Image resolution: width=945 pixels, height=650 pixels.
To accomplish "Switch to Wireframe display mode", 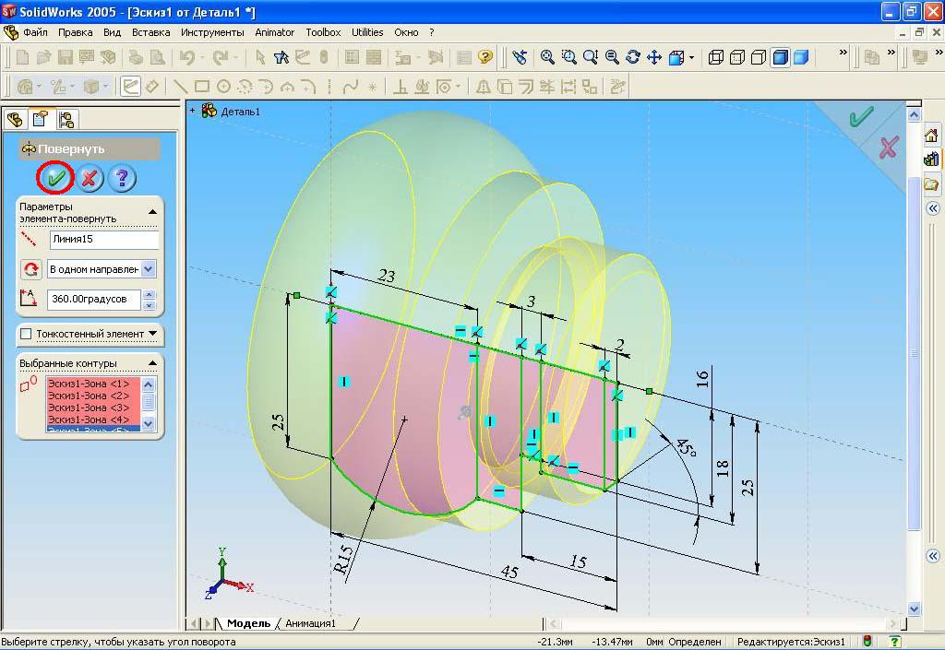I will [716, 57].
